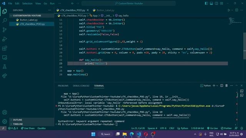This screenshot has width=246, height=138.
Task: Click __init__ breadcrumb
Action: [106, 16]
